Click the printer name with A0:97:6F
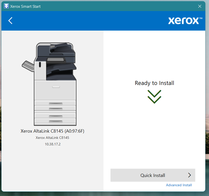 (52, 131)
